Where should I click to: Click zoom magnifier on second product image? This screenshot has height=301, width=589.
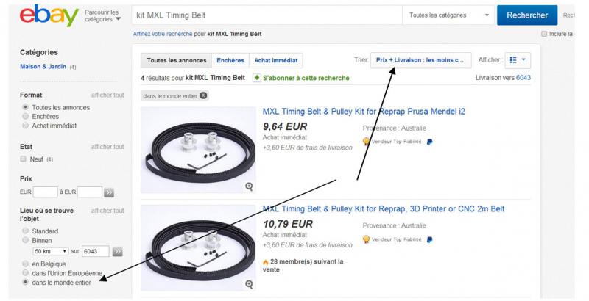tap(249, 284)
